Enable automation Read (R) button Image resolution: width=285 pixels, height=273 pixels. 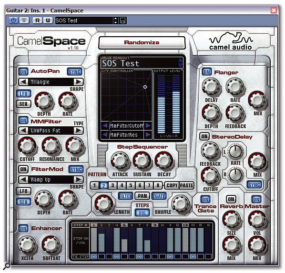(37, 20)
